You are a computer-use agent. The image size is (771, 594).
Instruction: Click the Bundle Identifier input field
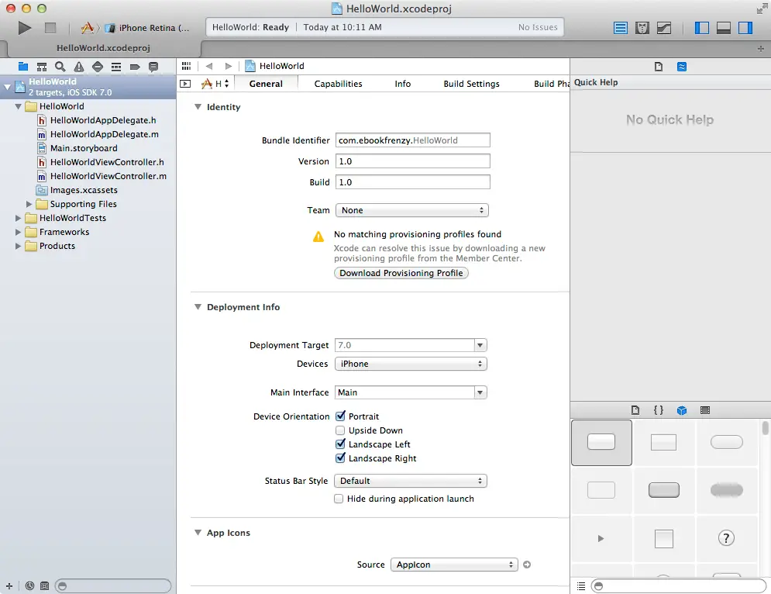tap(412, 140)
